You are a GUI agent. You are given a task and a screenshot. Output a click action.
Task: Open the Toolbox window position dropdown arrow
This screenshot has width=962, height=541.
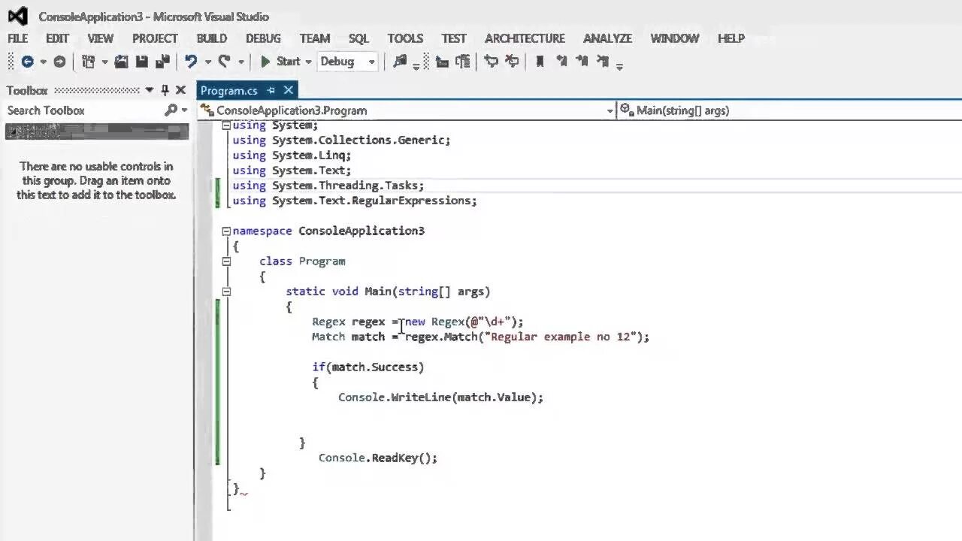150,90
